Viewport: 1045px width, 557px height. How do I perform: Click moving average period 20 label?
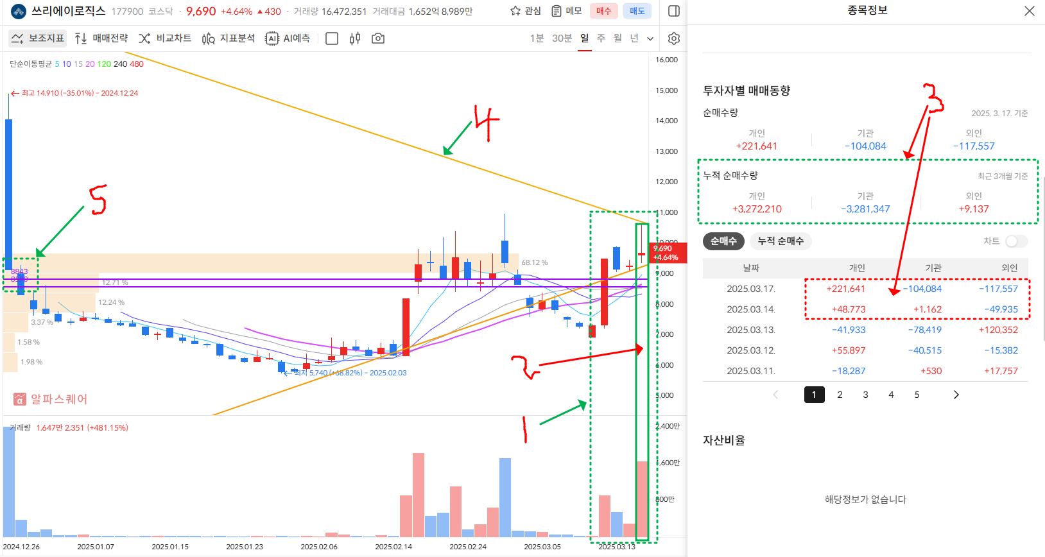(90, 64)
